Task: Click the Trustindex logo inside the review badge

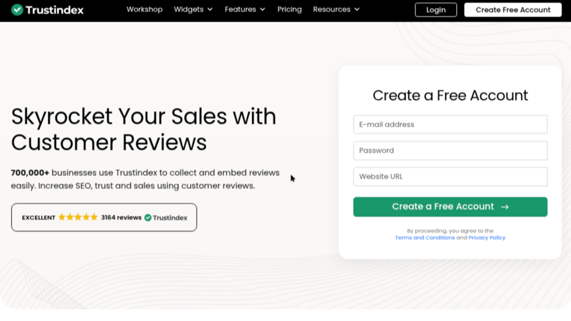Action: 166,218
